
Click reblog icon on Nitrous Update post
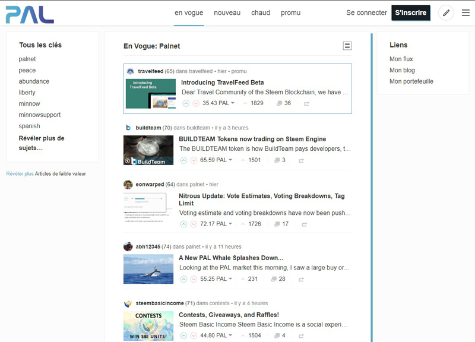click(x=302, y=224)
